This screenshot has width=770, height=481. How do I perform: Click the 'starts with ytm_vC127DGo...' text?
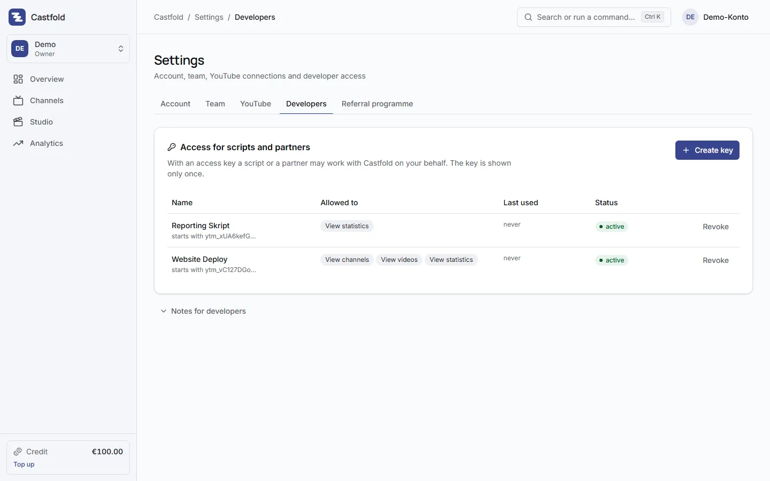click(214, 270)
